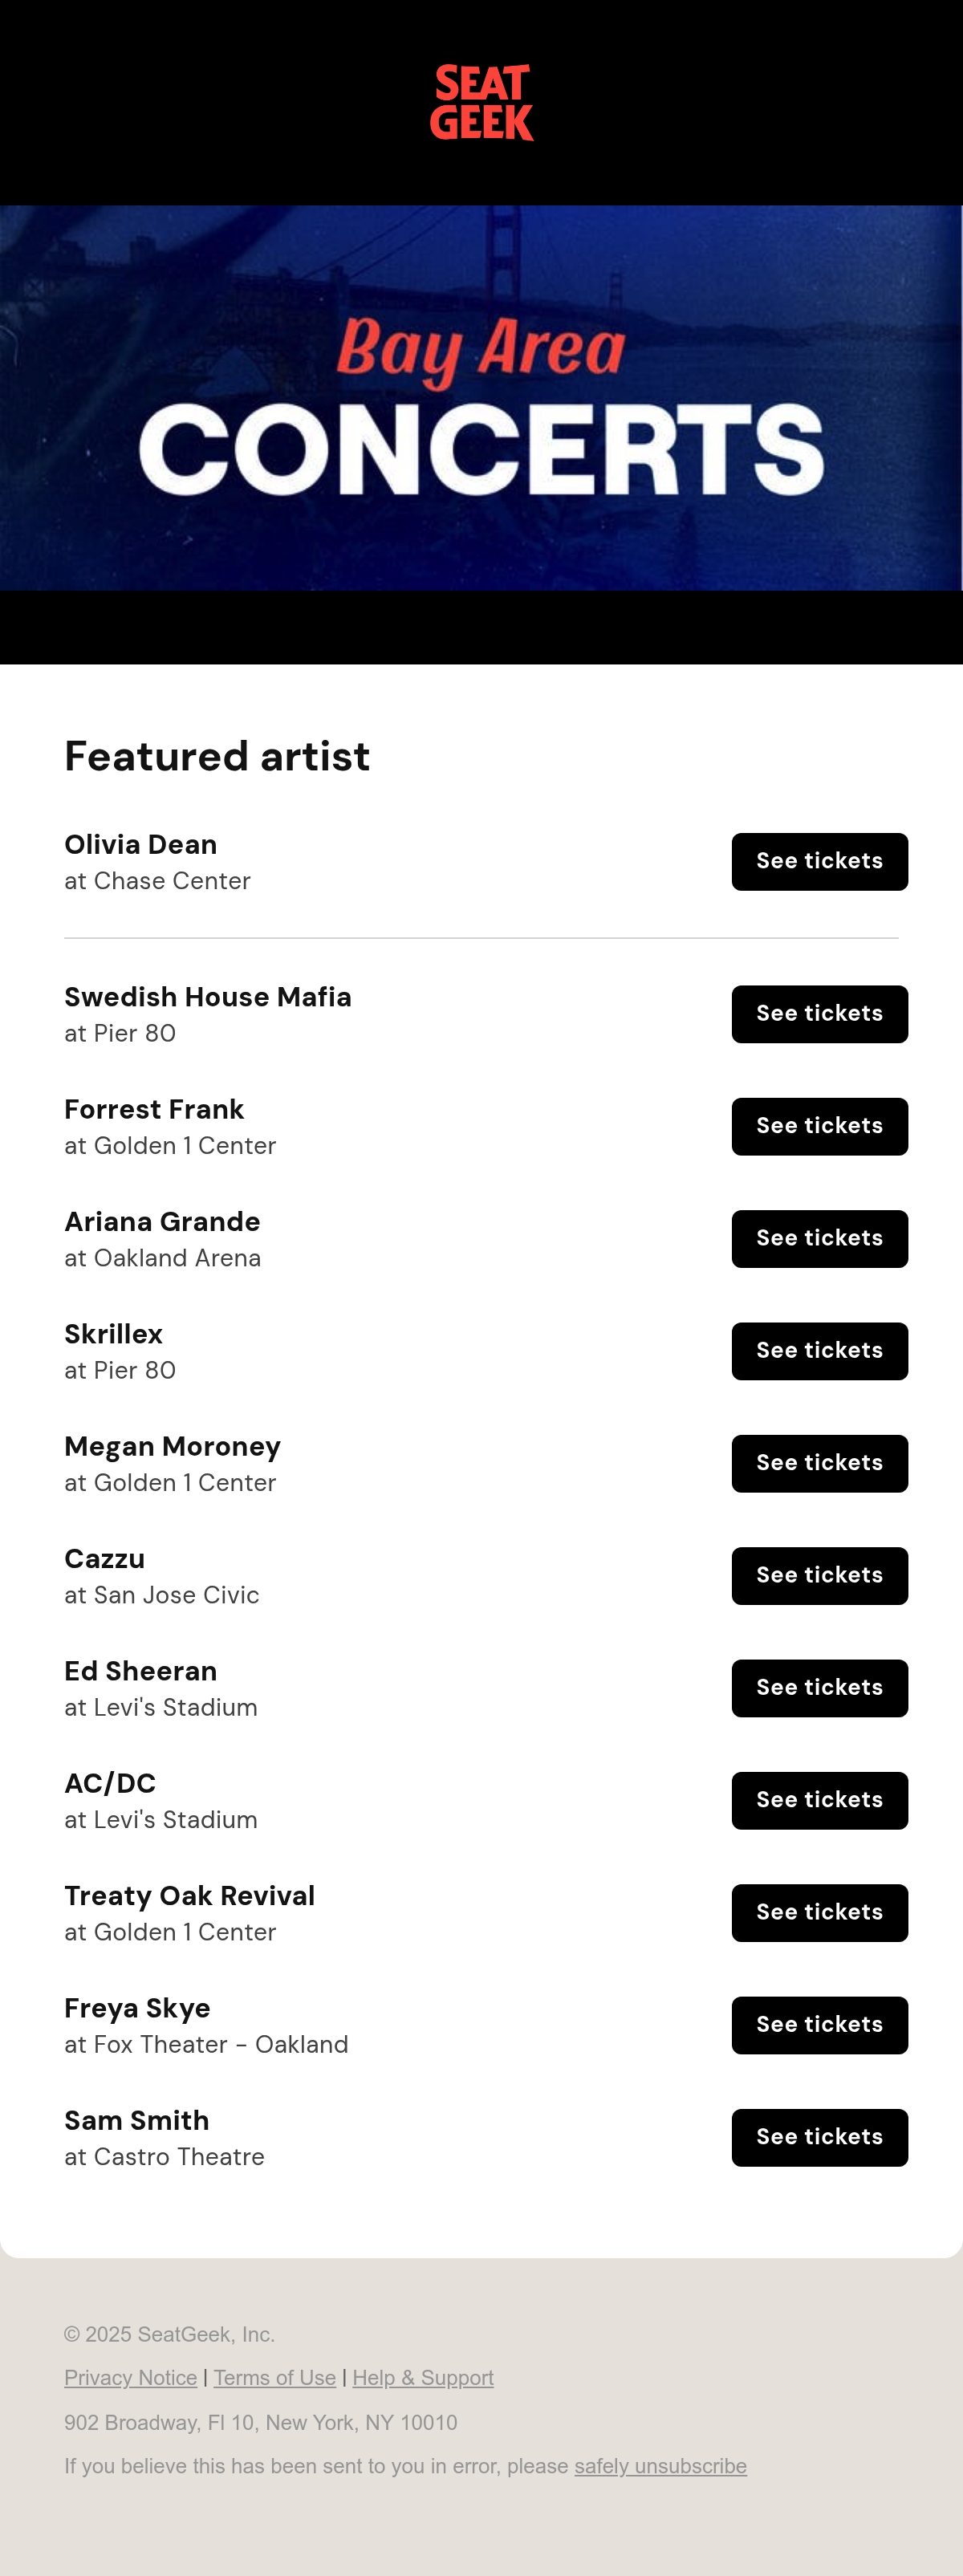See tickets for Sam Smith

(819, 2138)
